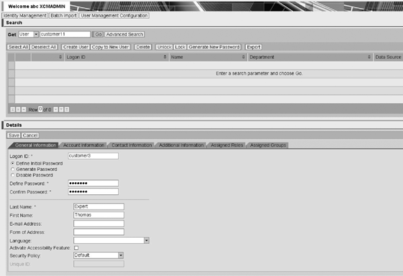Sort by Logon ID column arrows

tap(165, 57)
